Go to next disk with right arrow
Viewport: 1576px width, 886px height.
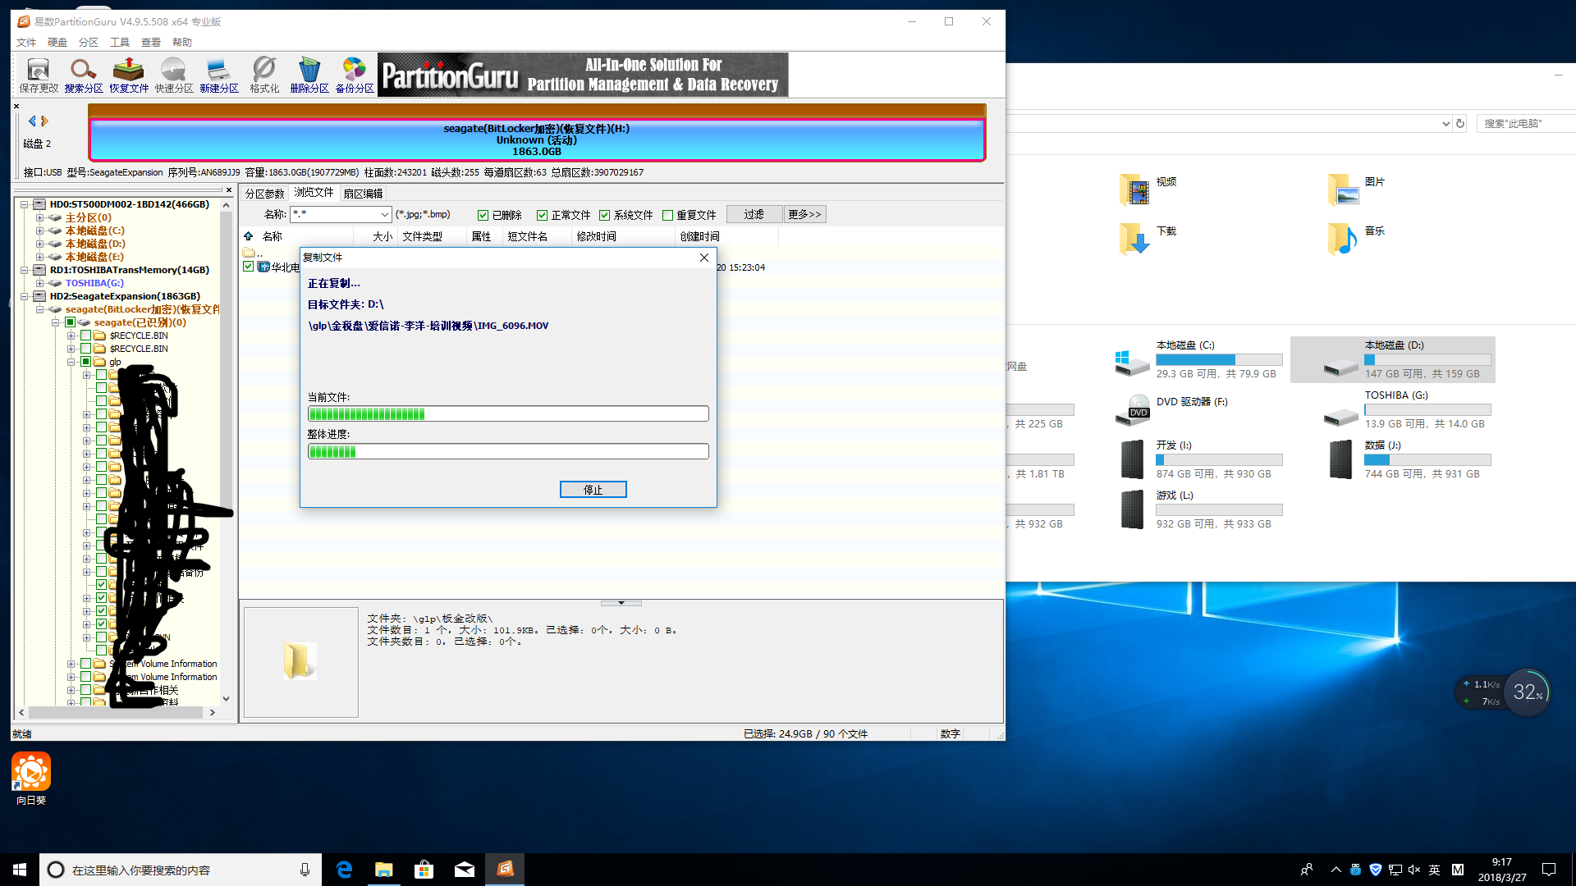(x=45, y=121)
